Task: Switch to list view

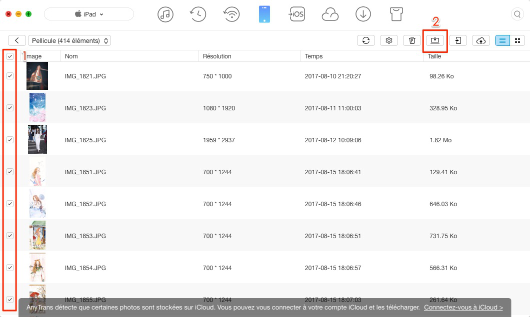Action: (x=502, y=40)
